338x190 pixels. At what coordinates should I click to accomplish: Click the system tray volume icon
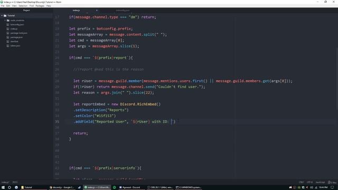point(312,187)
